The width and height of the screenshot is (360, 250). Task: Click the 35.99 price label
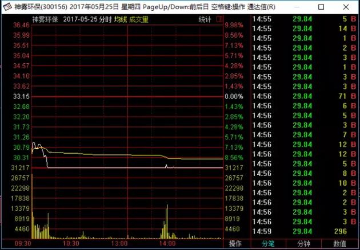click(21, 35)
